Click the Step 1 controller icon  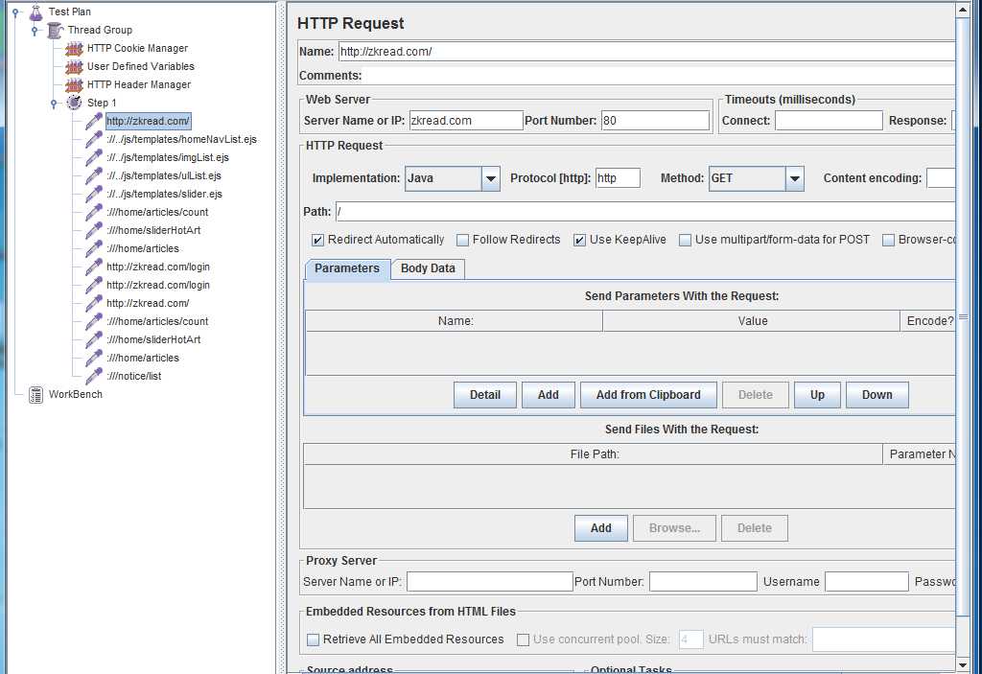74,104
